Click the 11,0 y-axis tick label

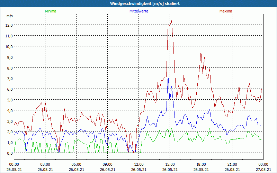9,36
